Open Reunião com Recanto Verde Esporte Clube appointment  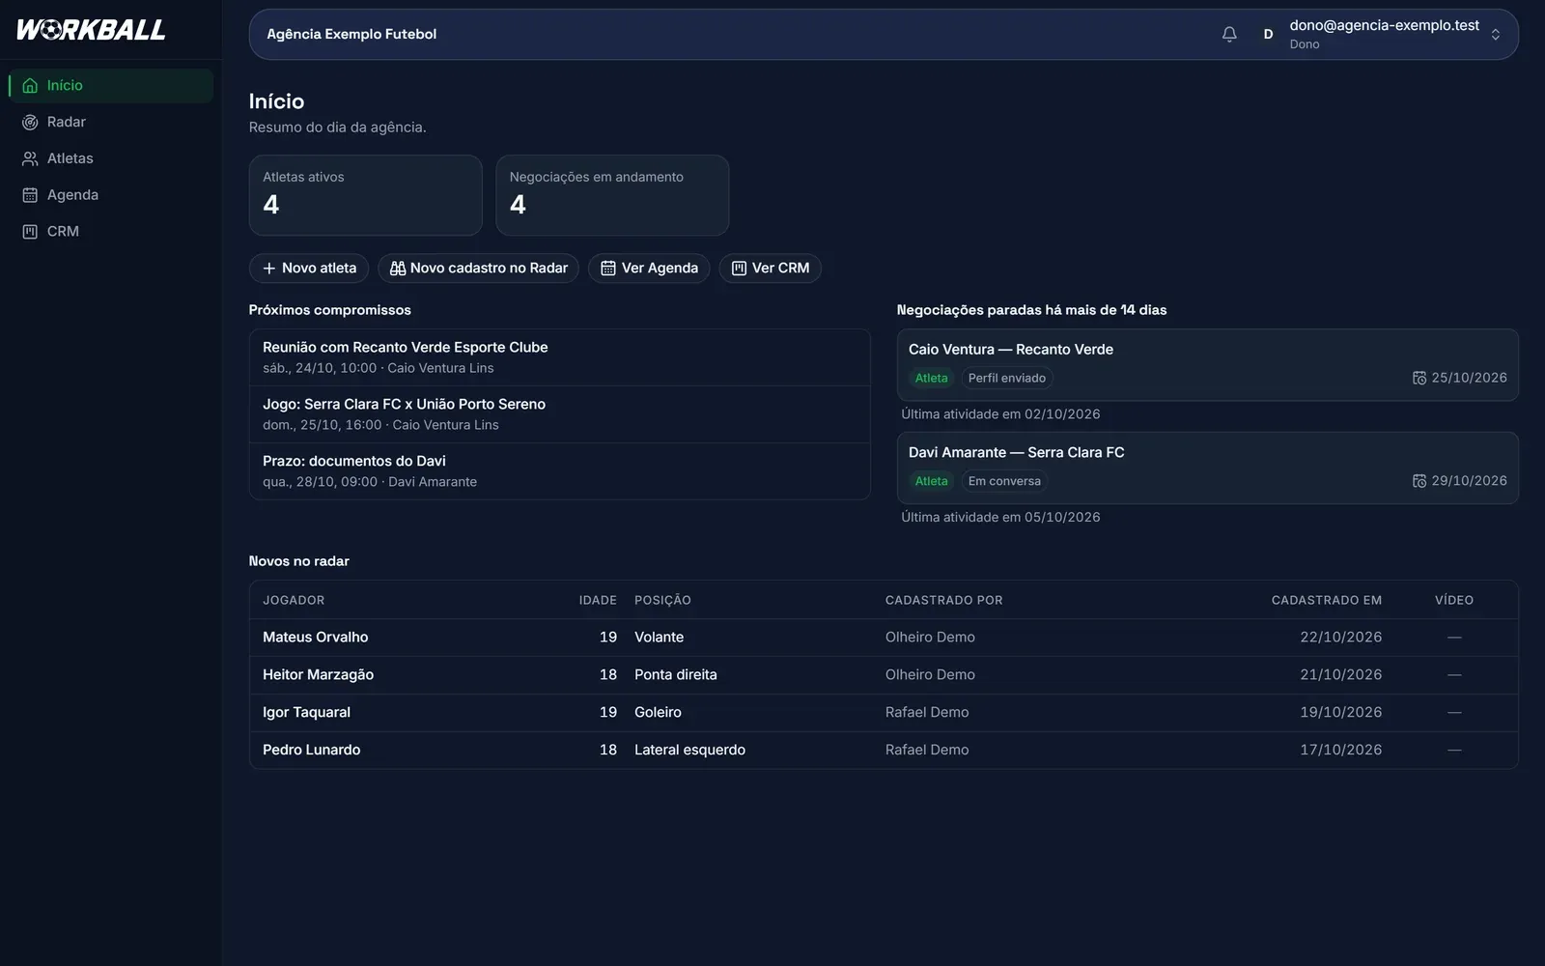pos(560,357)
